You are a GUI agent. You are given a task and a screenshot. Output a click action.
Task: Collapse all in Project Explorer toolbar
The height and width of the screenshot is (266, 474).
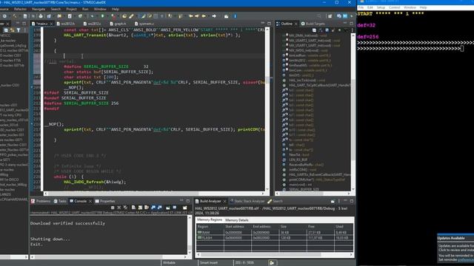pyautogui.click(x=6, y=30)
